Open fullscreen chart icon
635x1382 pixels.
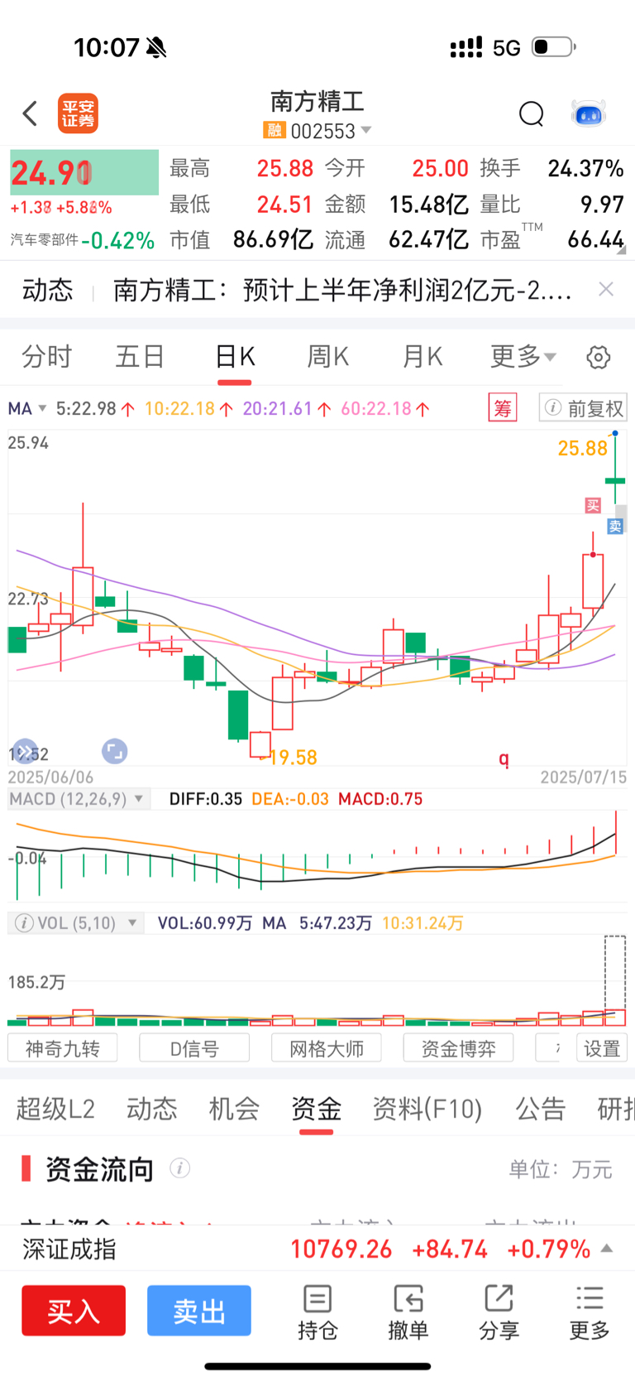pyautogui.click(x=114, y=751)
